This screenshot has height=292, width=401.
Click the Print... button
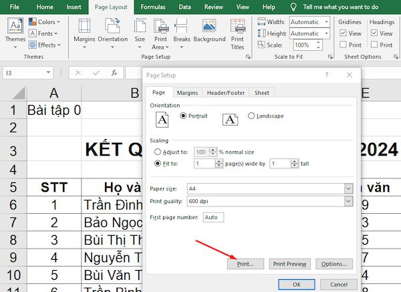pos(245,264)
